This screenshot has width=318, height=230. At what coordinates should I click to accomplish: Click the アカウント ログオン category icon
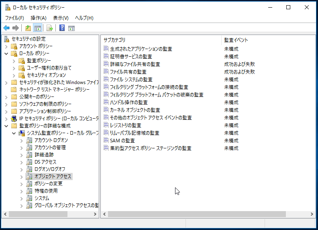tap(29, 140)
